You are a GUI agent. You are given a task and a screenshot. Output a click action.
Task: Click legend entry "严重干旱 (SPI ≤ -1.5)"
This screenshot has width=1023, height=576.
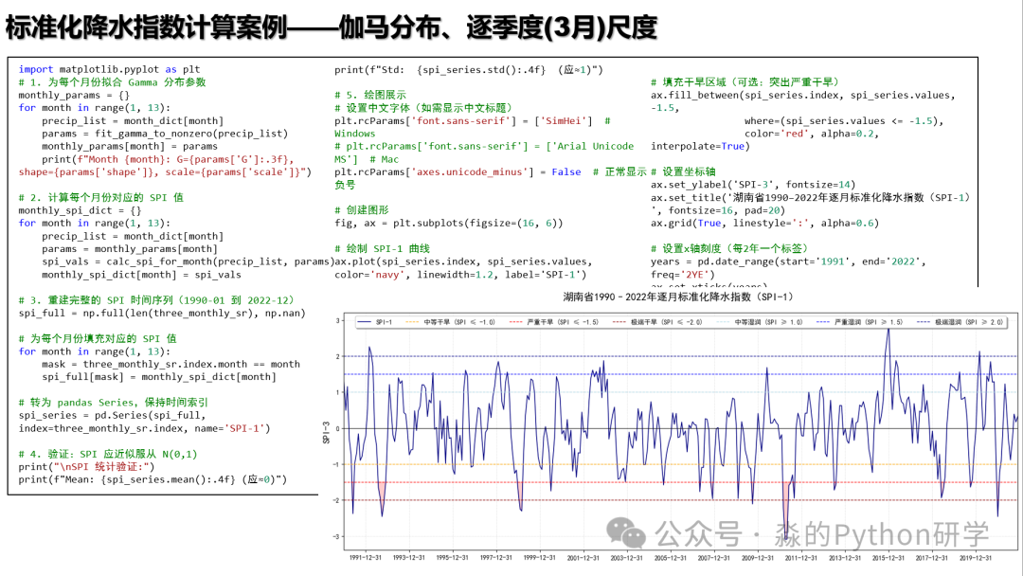pos(554,322)
